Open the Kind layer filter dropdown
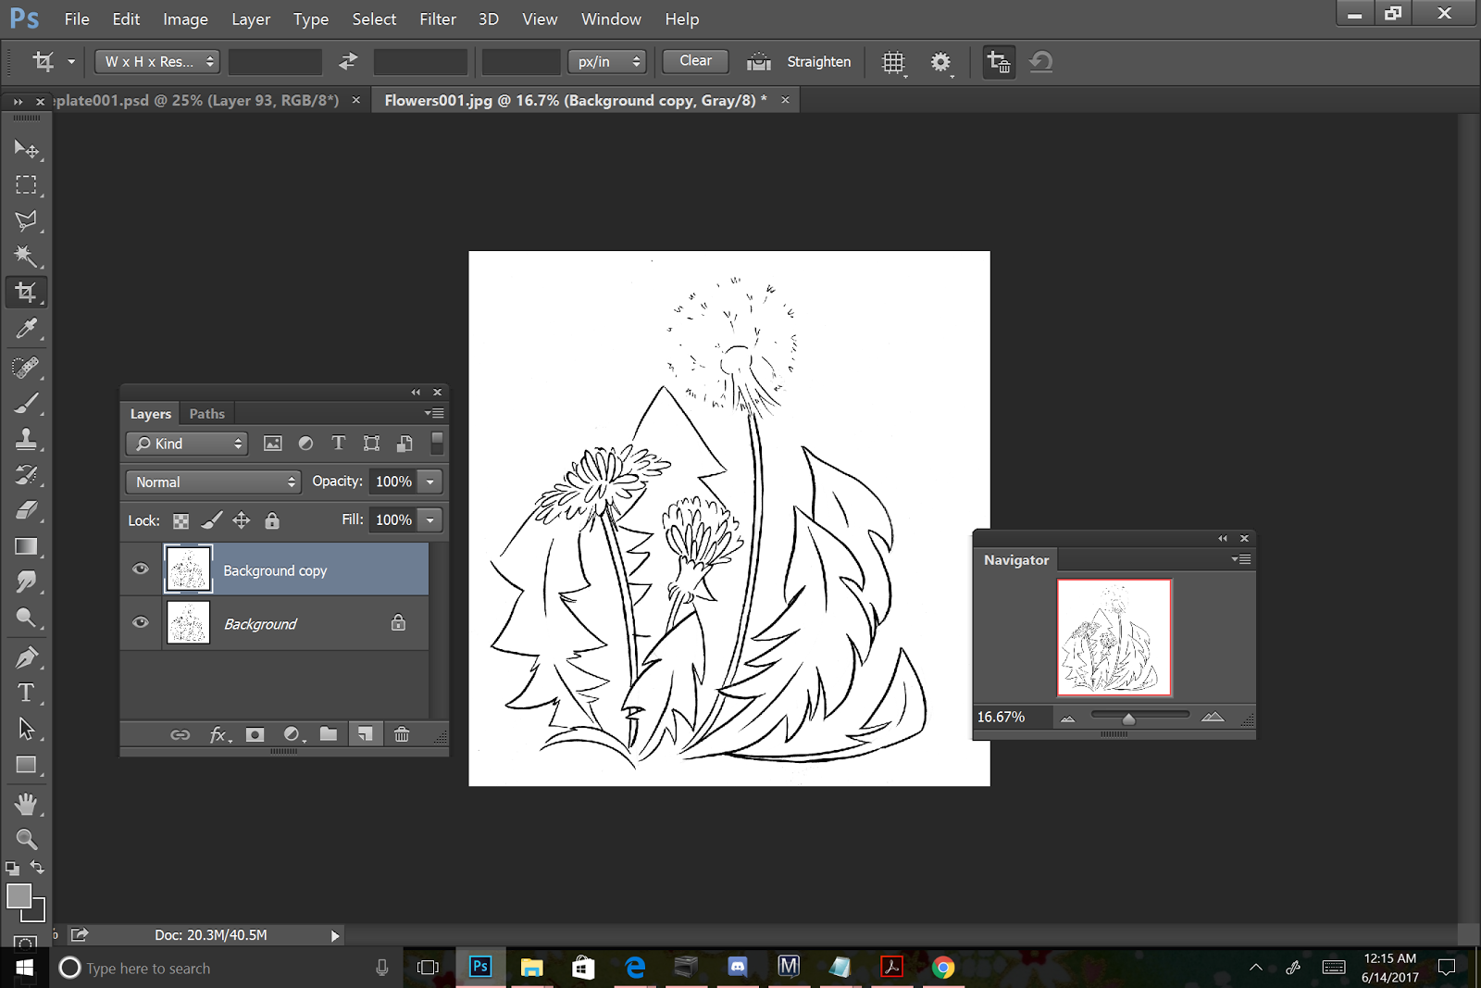This screenshot has width=1481, height=988. [x=188, y=444]
